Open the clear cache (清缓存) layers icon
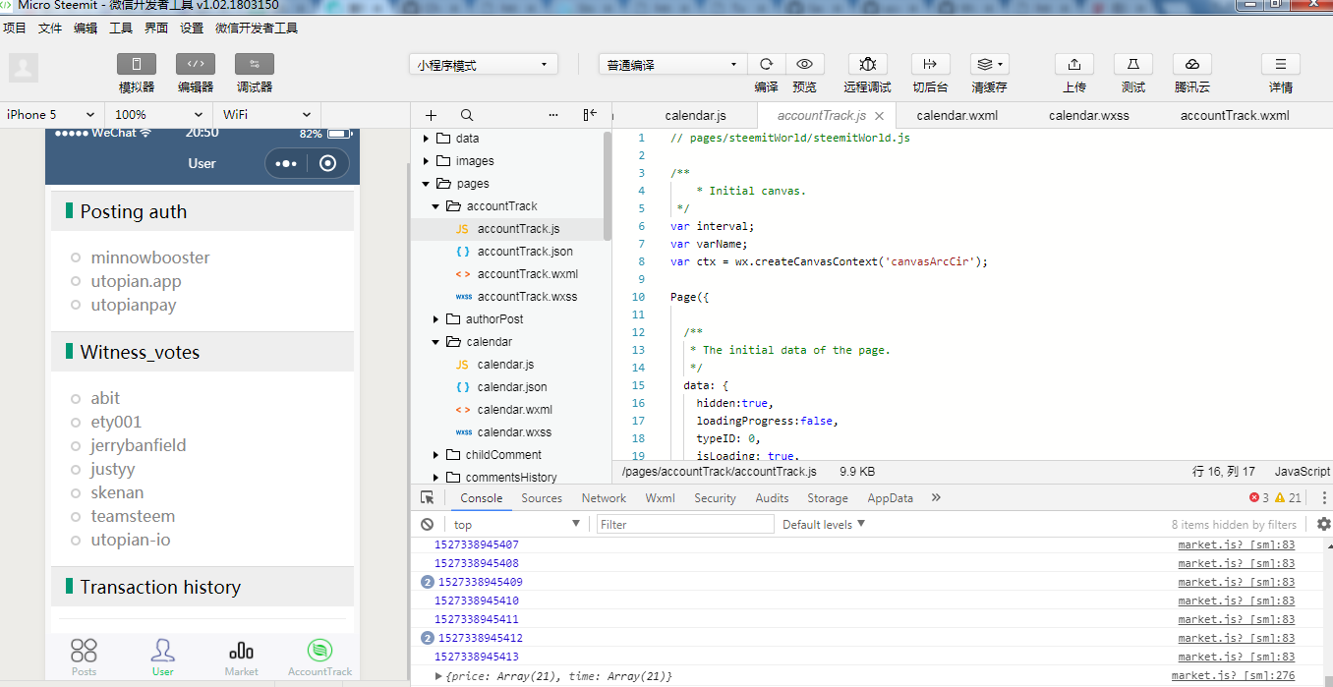This screenshot has width=1333, height=687. click(989, 64)
